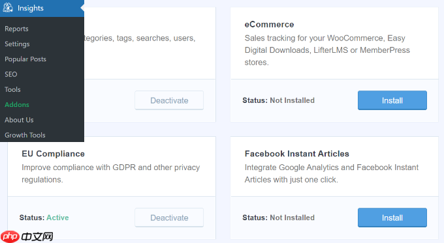Click the EU Compliance heading
This screenshot has height=243, width=444.
click(54, 154)
